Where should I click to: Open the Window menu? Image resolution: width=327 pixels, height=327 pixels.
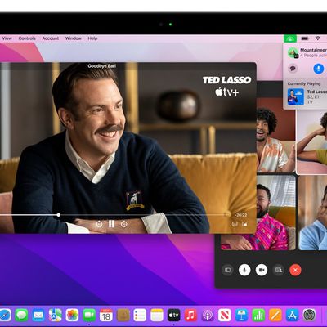point(74,38)
